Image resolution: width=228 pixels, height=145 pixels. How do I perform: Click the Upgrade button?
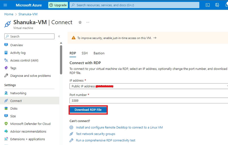pos(58,5)
